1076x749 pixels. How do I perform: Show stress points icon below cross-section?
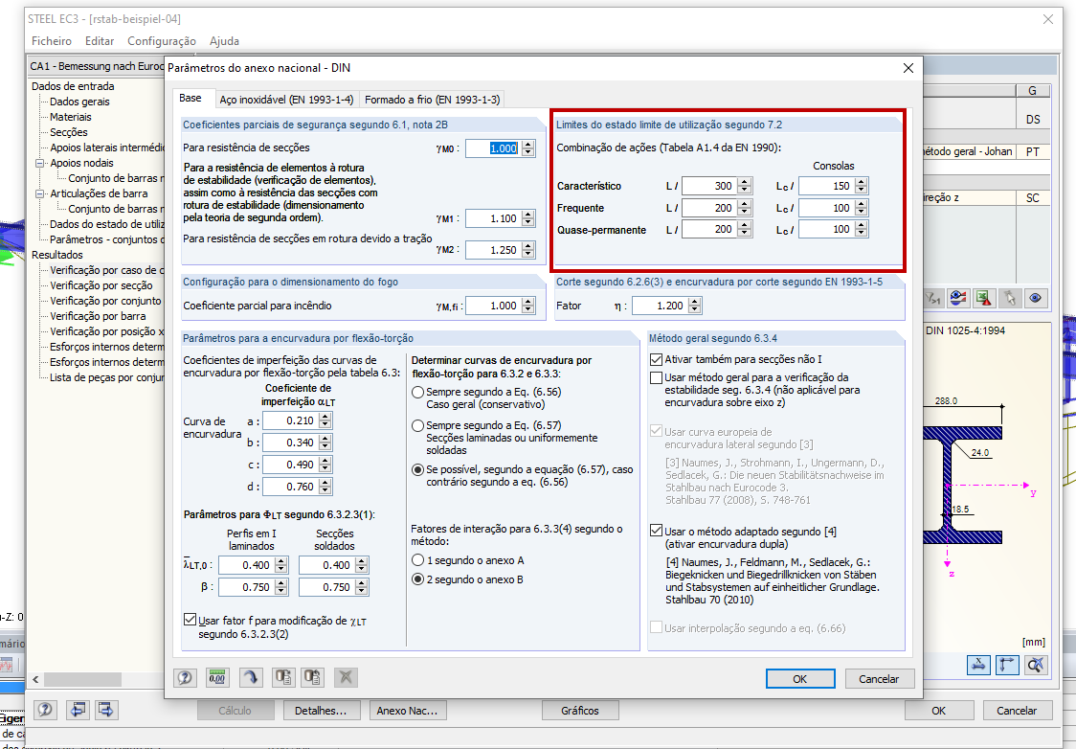click(x=978, y=665)
